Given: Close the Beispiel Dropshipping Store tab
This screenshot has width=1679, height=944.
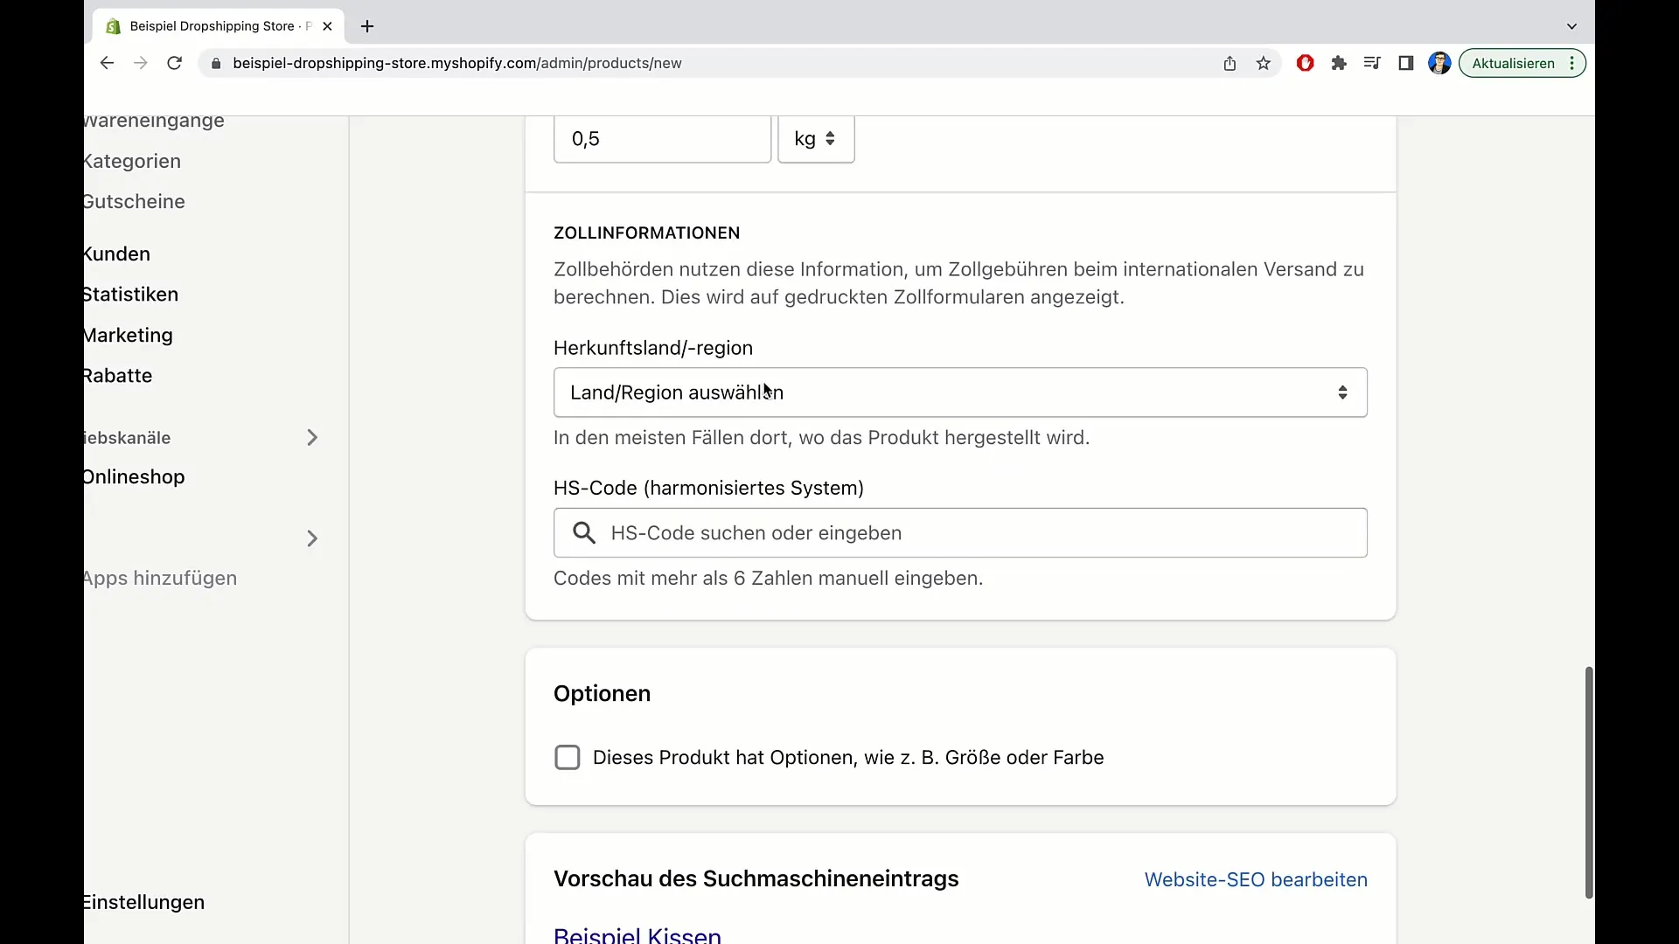Looking at the screenshot, I should click(327, 26).
